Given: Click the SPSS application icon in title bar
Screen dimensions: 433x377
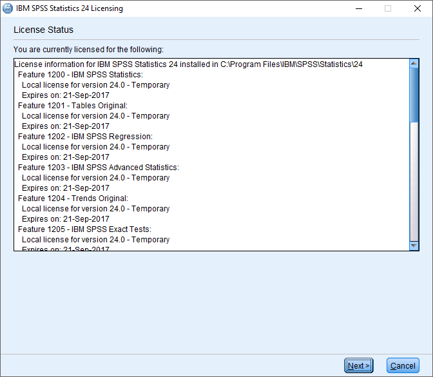Looking at the screenshot, I should (x=8, y=9).
